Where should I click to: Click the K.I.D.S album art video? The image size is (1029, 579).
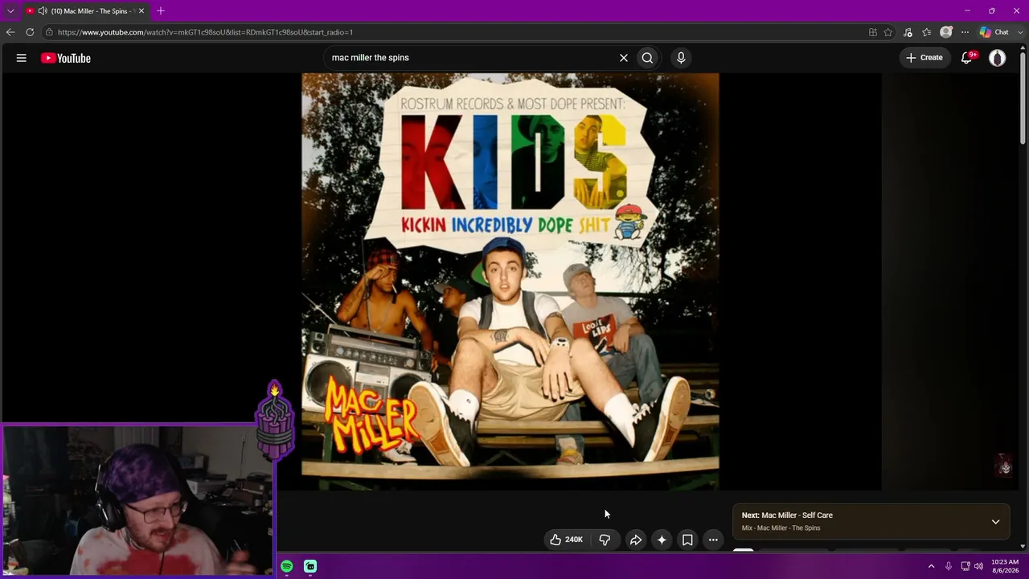coord(510,281)
